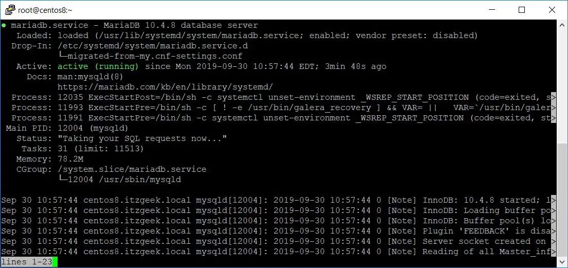Click the scrollbar up arrow
568x268 pixels.
[562, 25]
